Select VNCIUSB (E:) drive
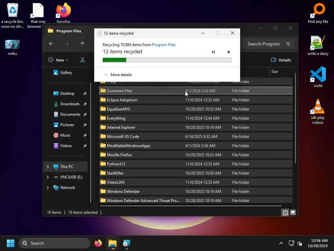 (71, 177)
